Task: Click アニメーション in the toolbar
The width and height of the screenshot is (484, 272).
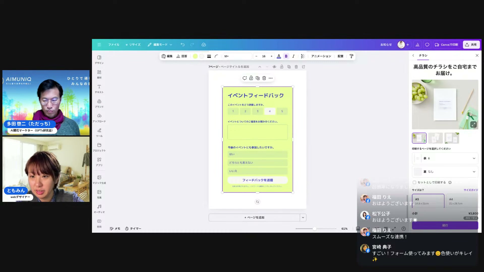Action: pos(321,56)
